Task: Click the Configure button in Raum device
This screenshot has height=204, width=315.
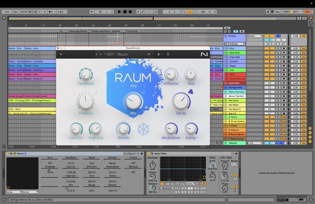Action: 129,153
